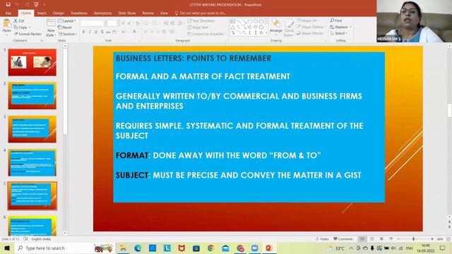
Task: Switch to Slide Sorter view icon
Action: 372,239
